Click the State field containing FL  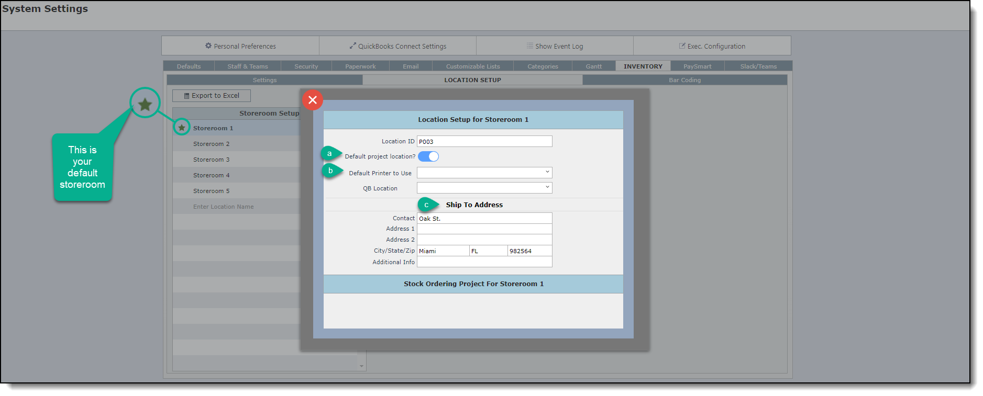[x=488, y=251]
